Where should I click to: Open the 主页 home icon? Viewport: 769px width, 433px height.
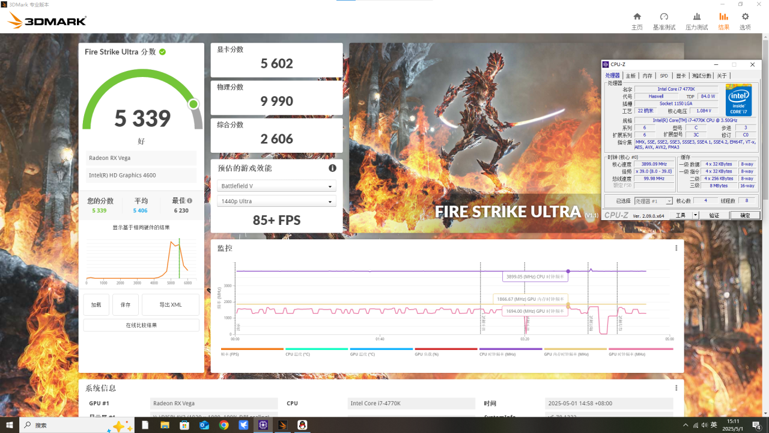click(637, 17)
